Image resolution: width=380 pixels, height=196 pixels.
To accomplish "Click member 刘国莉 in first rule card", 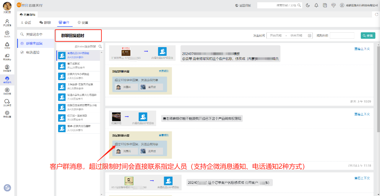I will tap(126, 87).
